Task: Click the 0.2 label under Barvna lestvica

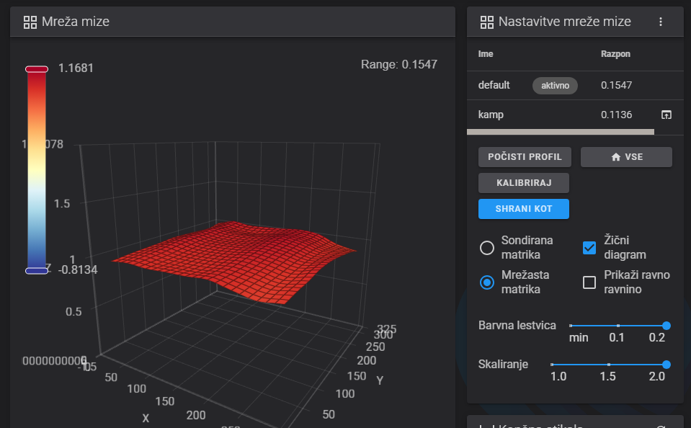Action: pos(656,338)
